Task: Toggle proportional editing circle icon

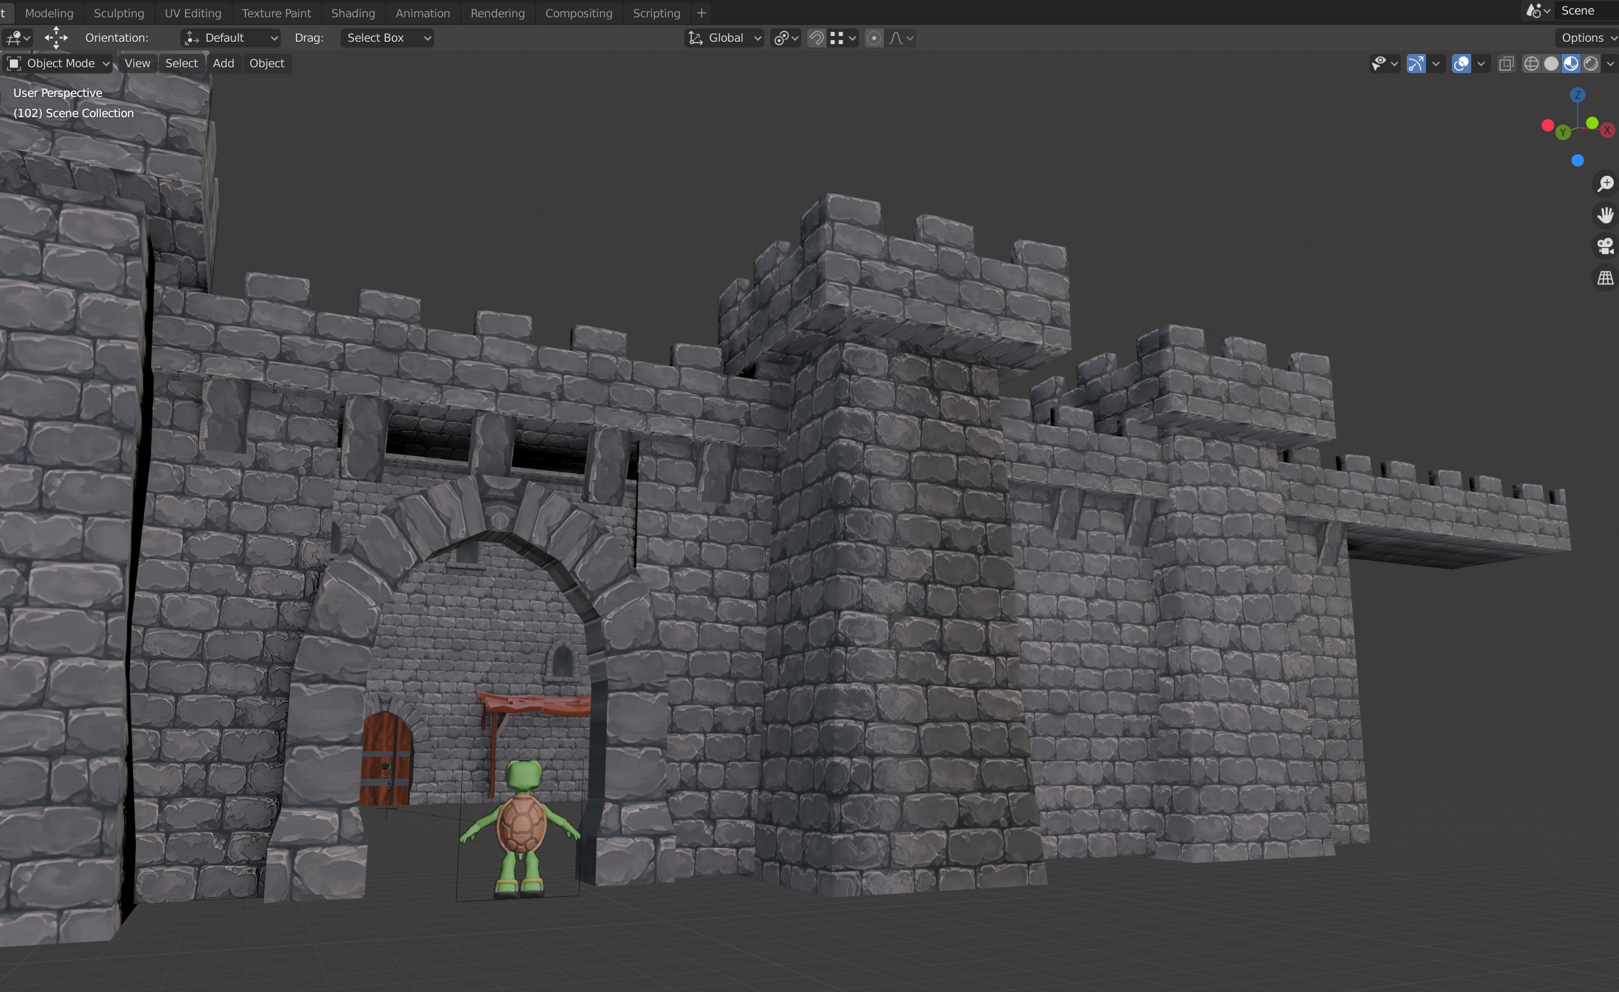Action: [874, 38]
